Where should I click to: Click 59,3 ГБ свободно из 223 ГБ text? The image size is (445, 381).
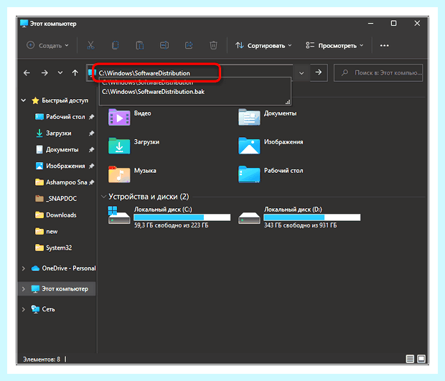[171, 225]
